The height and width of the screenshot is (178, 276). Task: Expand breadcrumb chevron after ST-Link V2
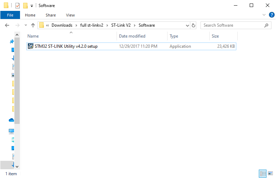134,26
